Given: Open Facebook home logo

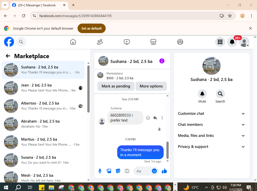Looking at the screenshot, I should click(9, 42).
